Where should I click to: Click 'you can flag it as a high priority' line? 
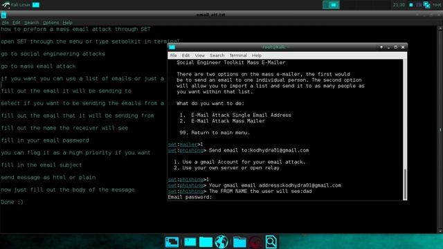(x=75, y=153)
